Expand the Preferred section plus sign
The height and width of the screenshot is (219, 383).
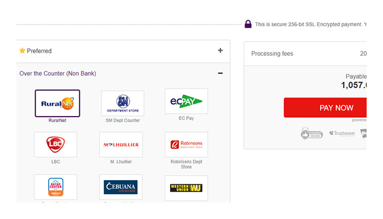click(220, 50)
